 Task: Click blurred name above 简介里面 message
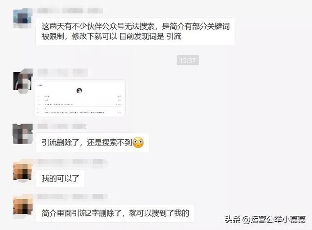(72, 196)
